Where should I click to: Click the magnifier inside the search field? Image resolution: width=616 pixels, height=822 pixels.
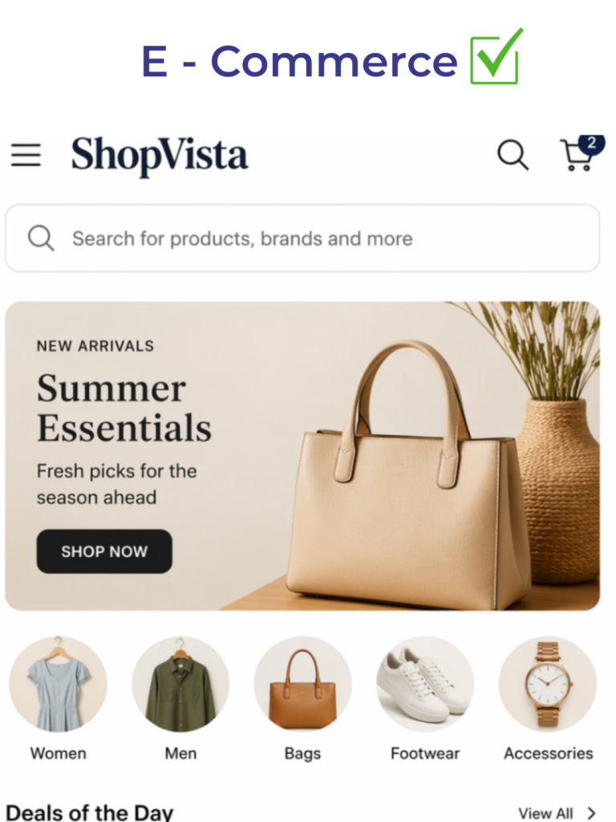pyautogui.click(x=41, y=238)
